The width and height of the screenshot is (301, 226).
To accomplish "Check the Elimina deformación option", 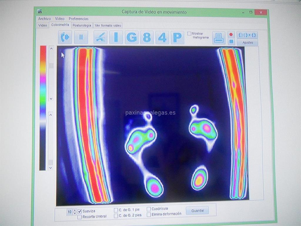I will pos(149,214).
